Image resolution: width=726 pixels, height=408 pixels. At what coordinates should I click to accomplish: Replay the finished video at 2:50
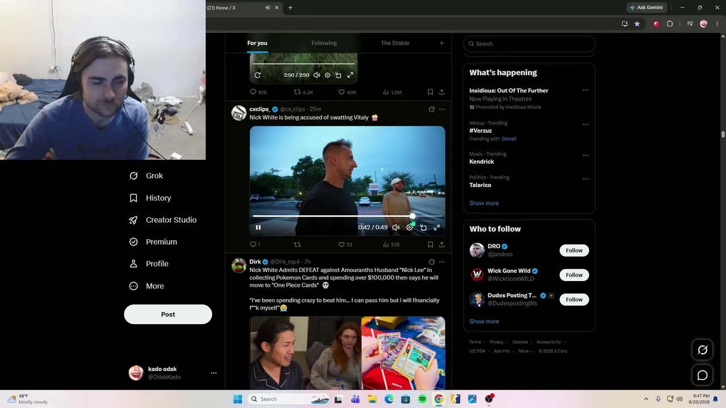(258, 75)
